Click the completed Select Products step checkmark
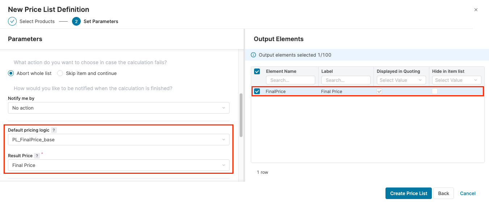This screenshot has width=489, height=203. (x=12, y=21)
